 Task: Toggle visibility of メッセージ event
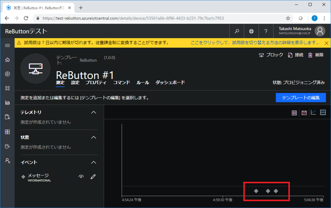(81, 177)
